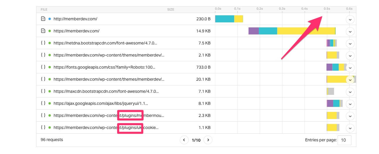Click the document icon for https://memberdev.com/ row
Image resolution: width=379 pixels, height=154 pixels.
43,31
